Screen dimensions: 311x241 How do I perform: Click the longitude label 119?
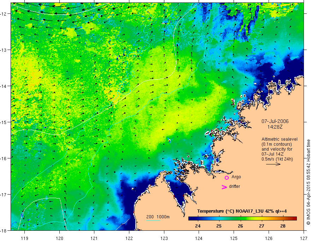tap(25, 238)
